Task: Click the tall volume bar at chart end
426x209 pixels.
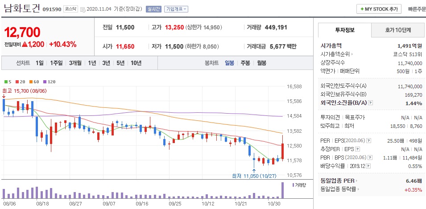Action: (x=282, y=190)
